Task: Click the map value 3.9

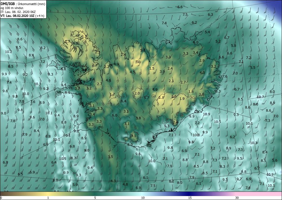Action: [x=162, y=71]
